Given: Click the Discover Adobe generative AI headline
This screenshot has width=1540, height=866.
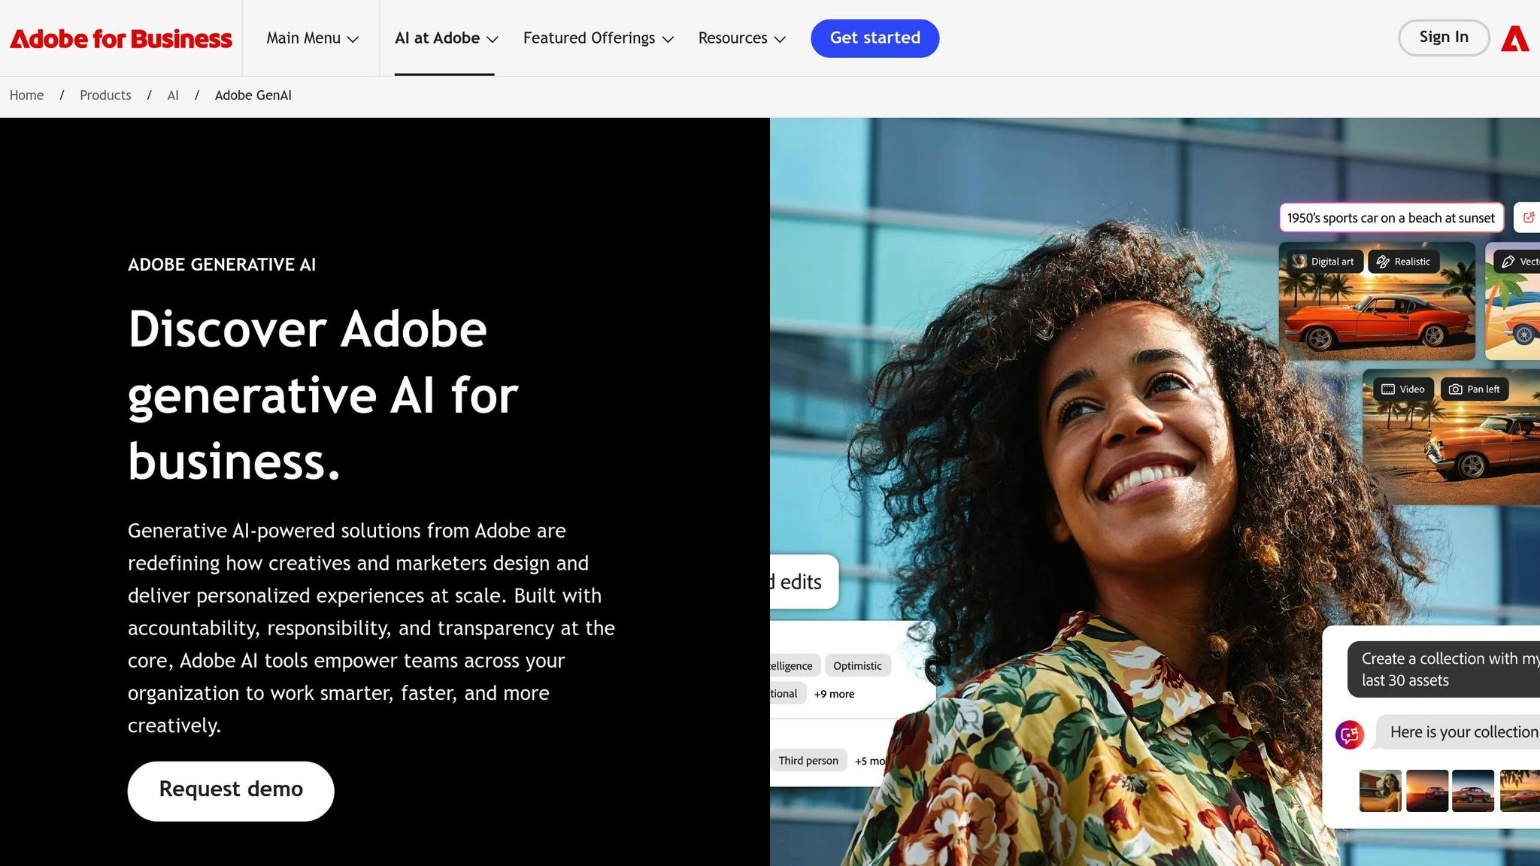Looking at the screenshot, I should click(323, 395).
